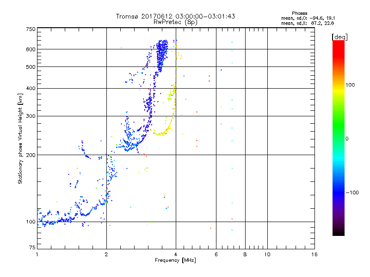The width and height of the screenshot is (370, 277).
Task: Click the '16' x-axis tick label
Action: point(314,254)
